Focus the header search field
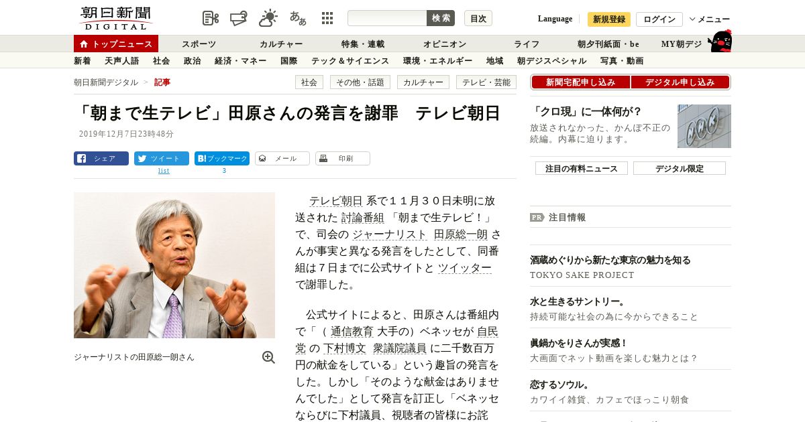This screenshot has height=422, width=805. [x=387, y=18]
